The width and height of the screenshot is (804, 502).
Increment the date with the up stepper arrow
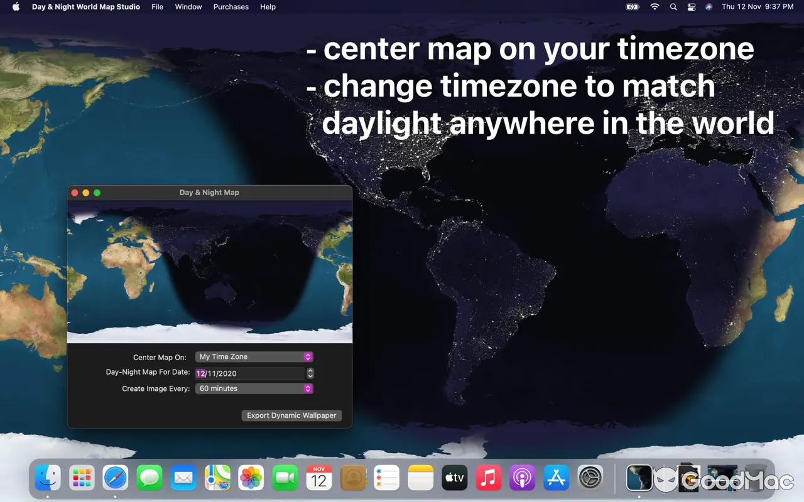(310, 370)
